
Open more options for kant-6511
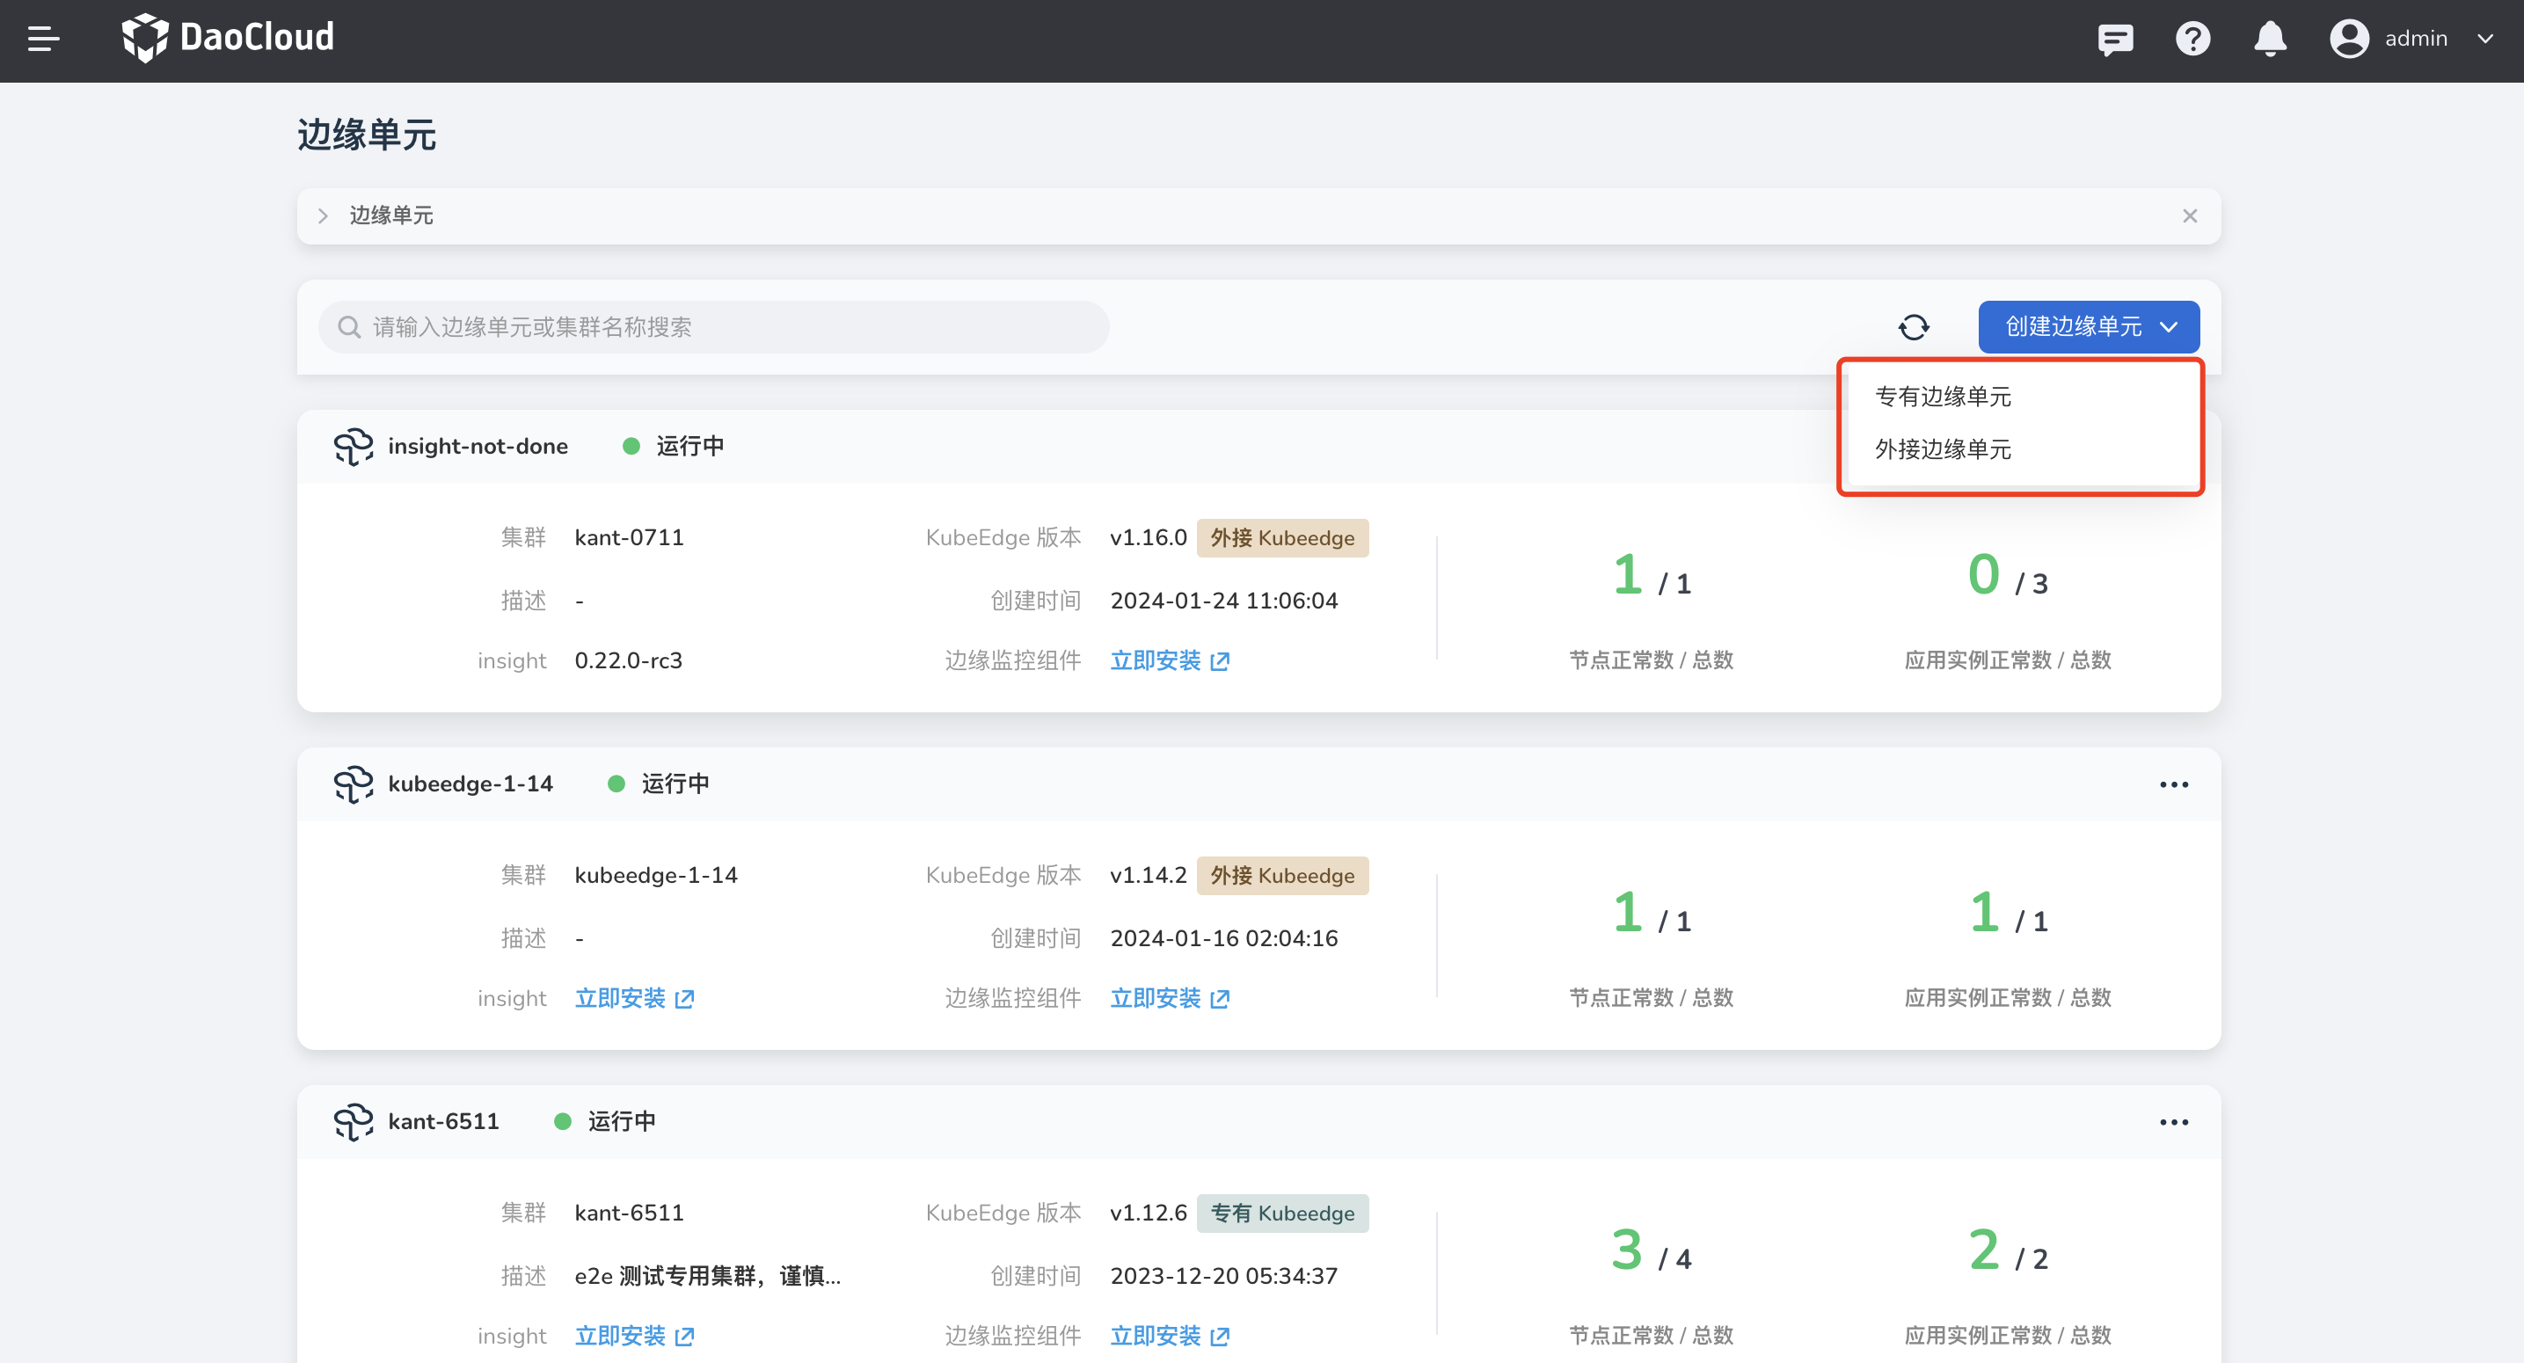click(2173, 1121)
